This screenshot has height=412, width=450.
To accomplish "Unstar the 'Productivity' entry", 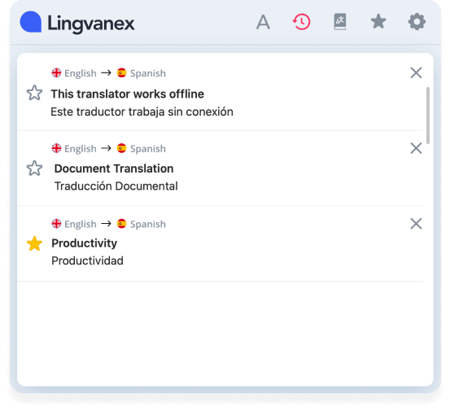I will 34,243.
